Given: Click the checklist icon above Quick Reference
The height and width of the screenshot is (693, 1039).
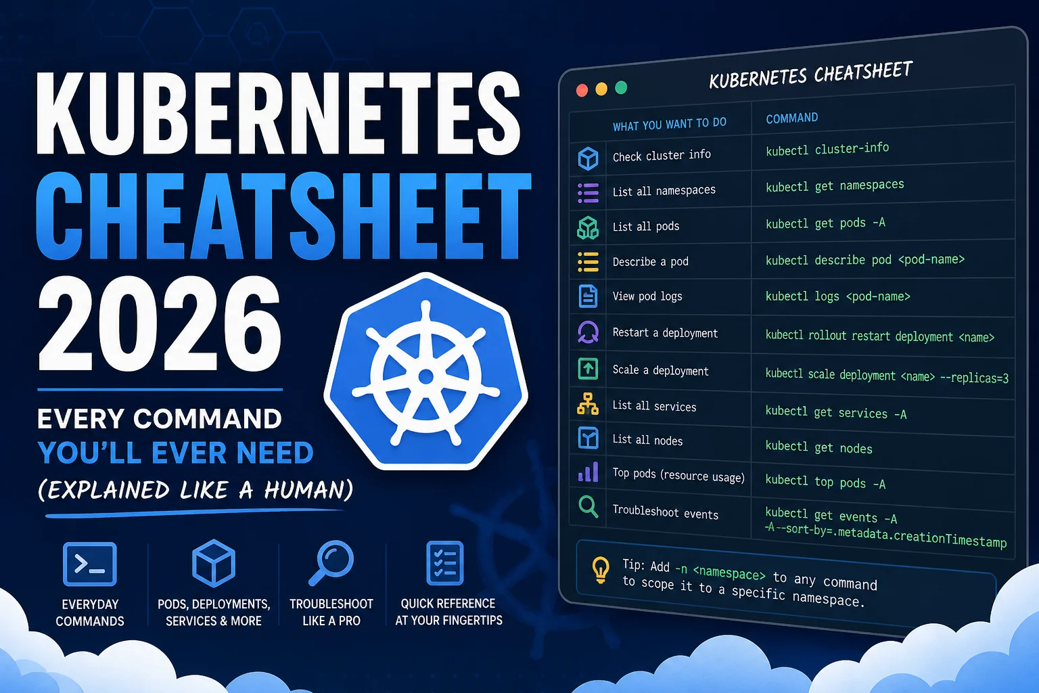Looking at the screenshot, I should [x=445, y=563].
